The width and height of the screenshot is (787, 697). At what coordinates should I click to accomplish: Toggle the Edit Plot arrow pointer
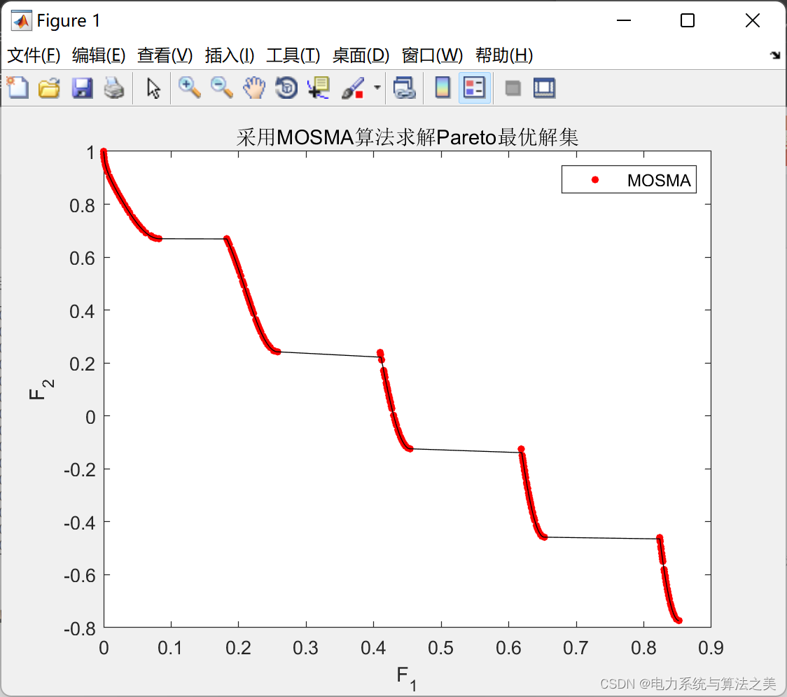(x=153, y=88)
